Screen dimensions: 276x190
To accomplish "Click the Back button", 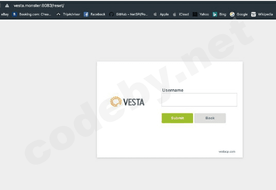I will (x=210, y=118).
